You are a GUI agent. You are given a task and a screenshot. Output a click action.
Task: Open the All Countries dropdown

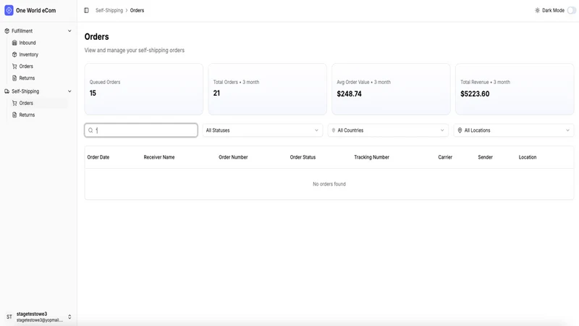coord(388,130)
